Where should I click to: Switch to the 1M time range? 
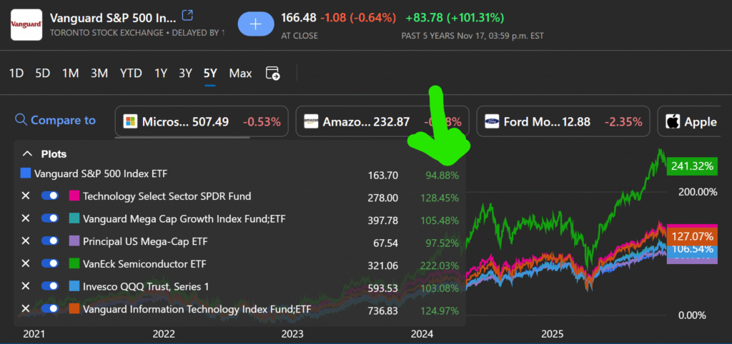[71, 74]
